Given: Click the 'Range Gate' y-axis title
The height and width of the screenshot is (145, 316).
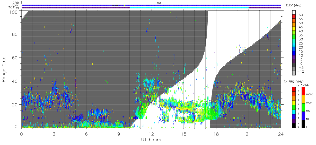Looking at the screenshot, I should click(4, 69).
